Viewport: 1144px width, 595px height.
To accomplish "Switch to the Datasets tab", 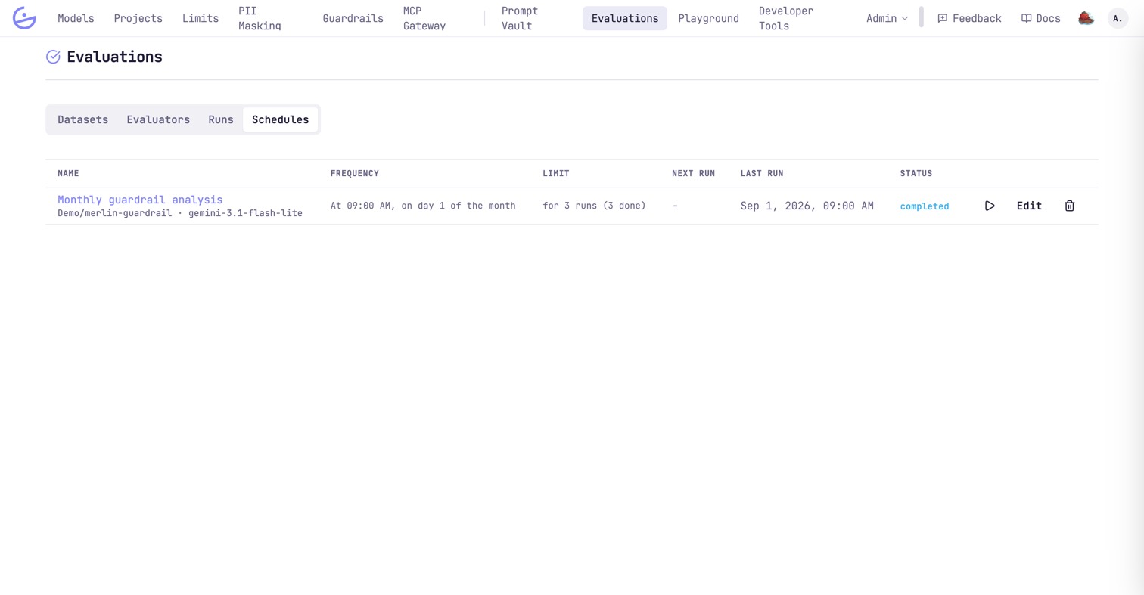I will point(82,119).
